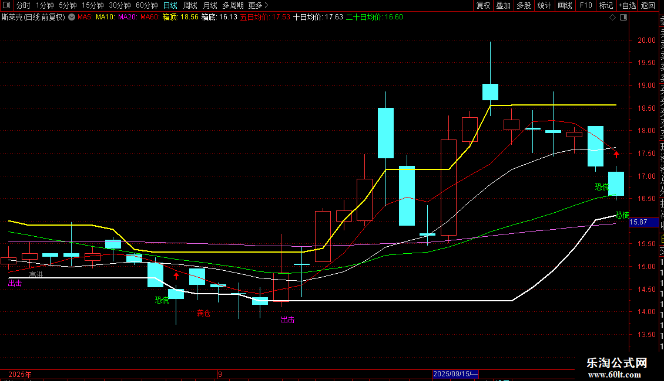
Task: Click the MA60 indicator label
Action: (x=150, y=17)
